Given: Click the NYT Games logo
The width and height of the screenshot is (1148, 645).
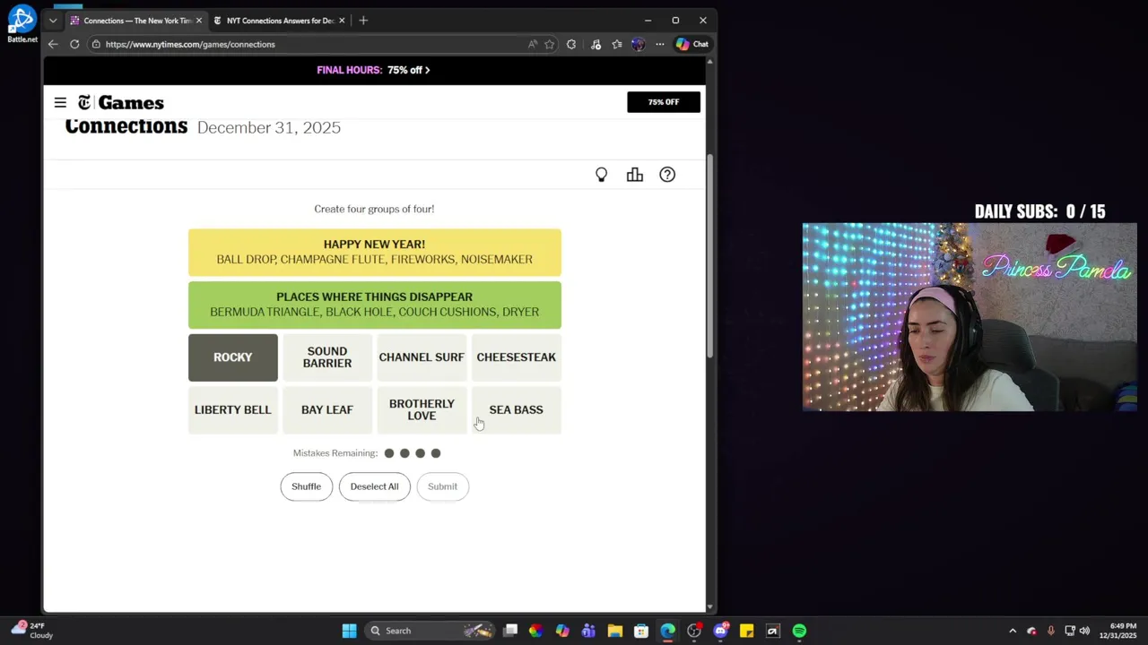Looking at the screenshot, I should point(121,102).
